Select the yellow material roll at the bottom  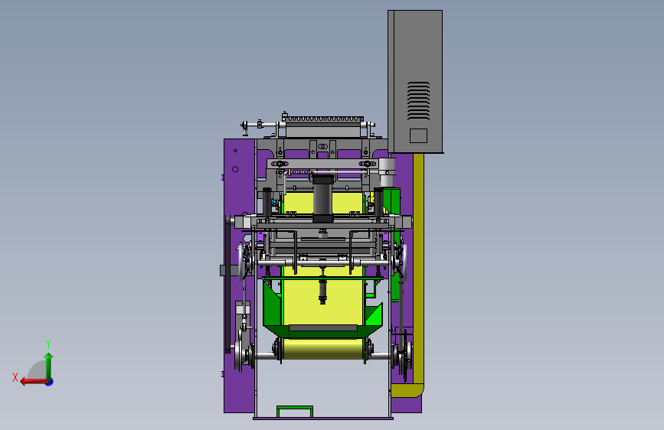pyautogui.click(x=323, y=348)
